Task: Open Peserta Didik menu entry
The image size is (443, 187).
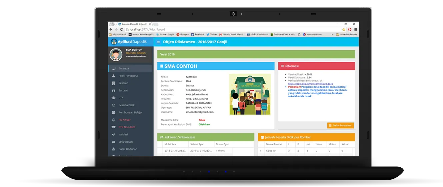Action: point(127,105)
